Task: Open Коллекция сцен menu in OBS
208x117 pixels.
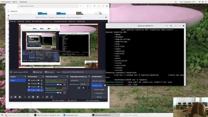Action: (60, 21)
